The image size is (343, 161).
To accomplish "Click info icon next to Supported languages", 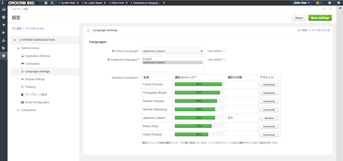I will pyautogui.click(x=109, y=59).
